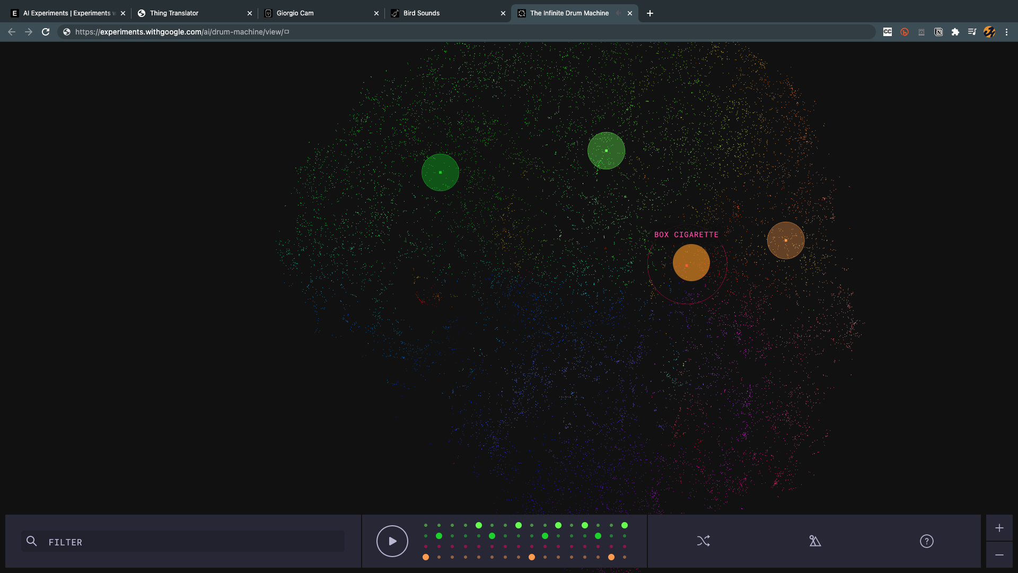Toggle first step of the red sequencer row
Screen dimensions: 1018x573
tap(426, 546)
